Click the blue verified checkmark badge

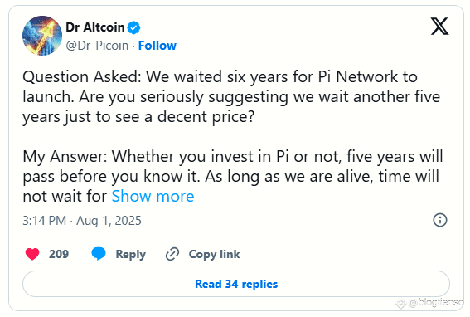133,27
